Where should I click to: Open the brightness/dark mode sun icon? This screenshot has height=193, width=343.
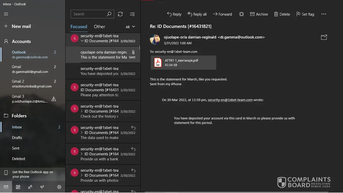click(x=241, y=14)
